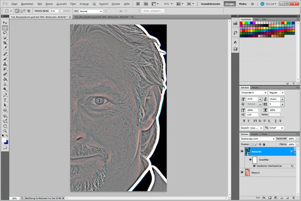Image resolution: width=301 pixels, height=201 pixels.
Task: Select the Lasso tool
Action: 5,33
